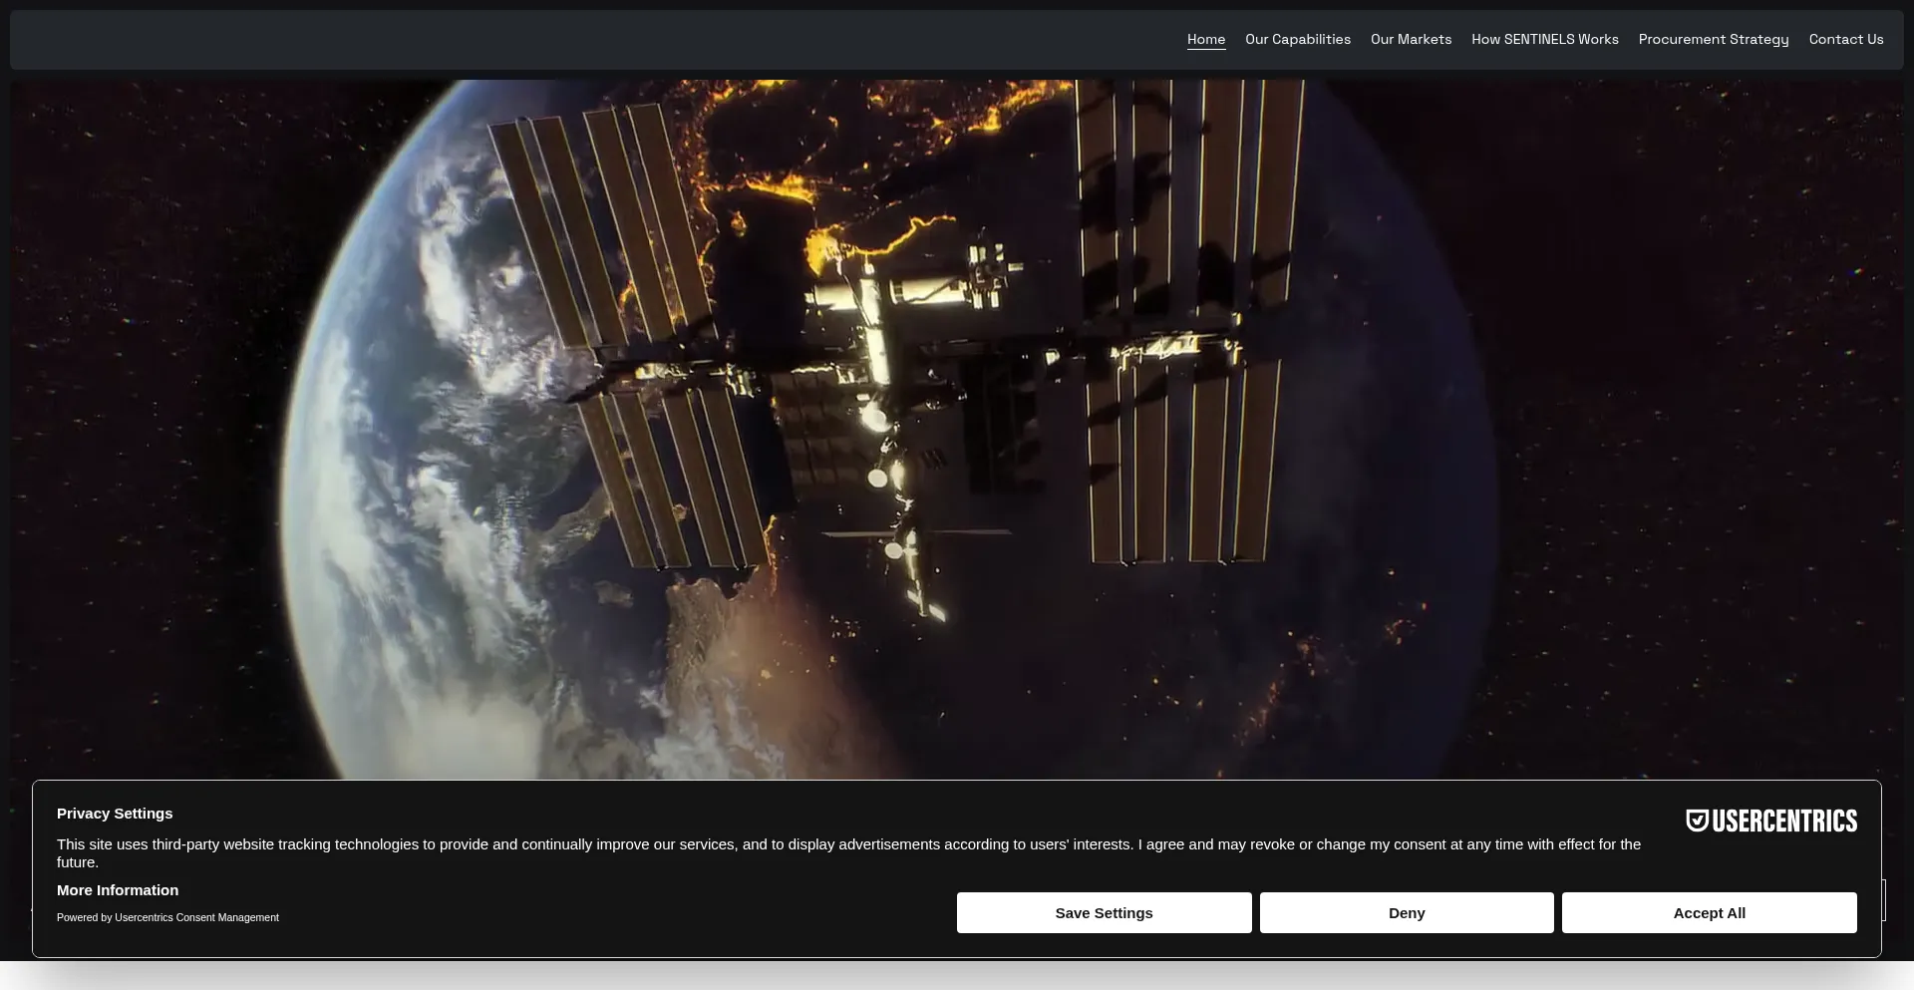Go to Our Capabilities page

coord(1297,40)
